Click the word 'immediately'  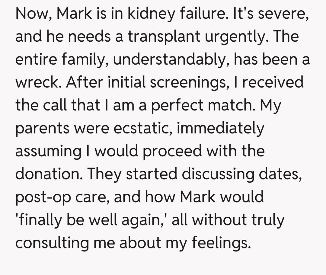click(220, 128)
